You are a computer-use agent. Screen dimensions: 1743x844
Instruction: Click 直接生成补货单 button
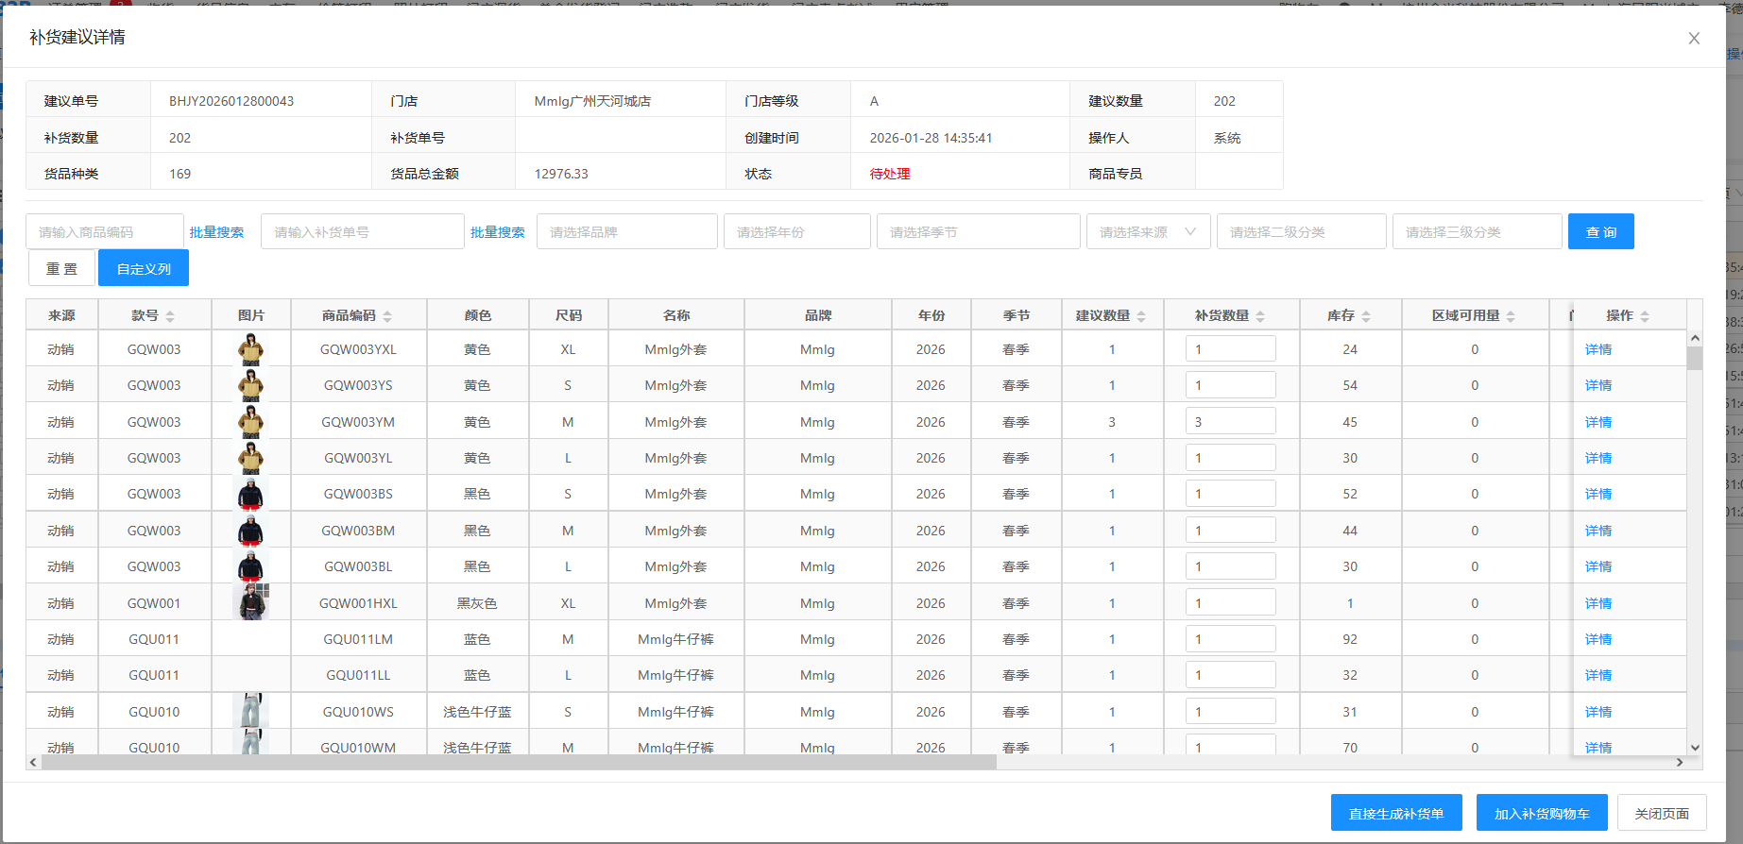(x=1395, y=813)
